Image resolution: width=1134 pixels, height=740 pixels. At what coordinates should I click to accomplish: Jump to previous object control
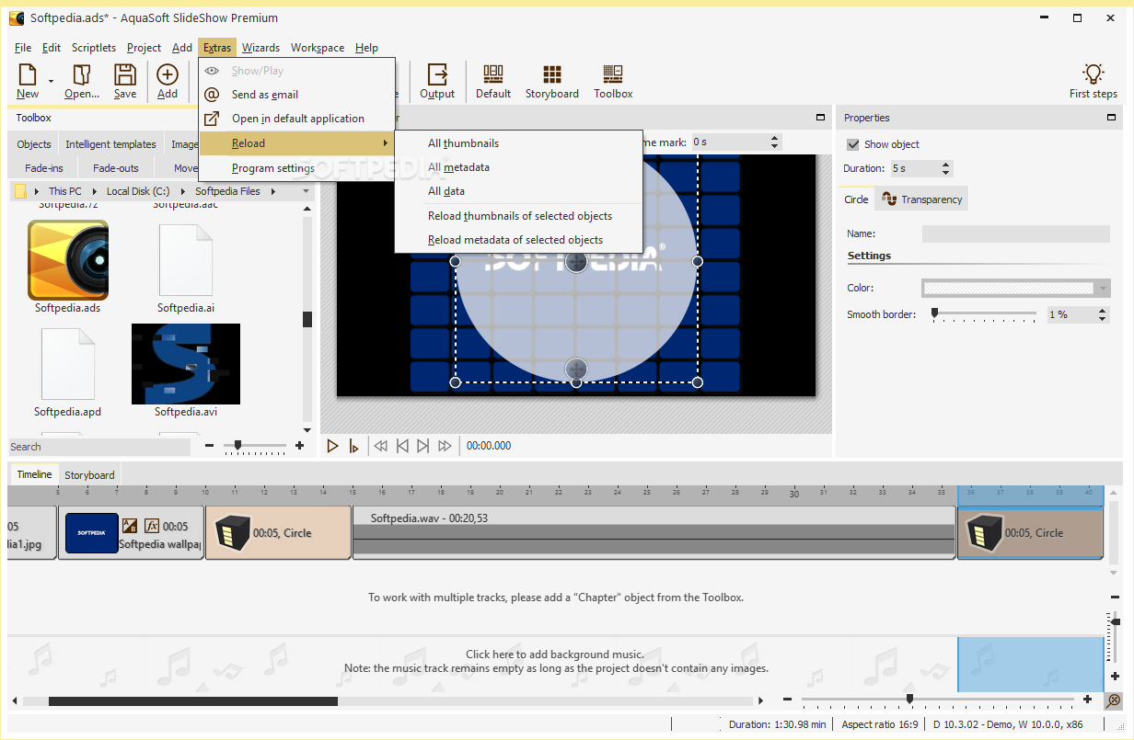pyautogui.click(x=402, y=446)
